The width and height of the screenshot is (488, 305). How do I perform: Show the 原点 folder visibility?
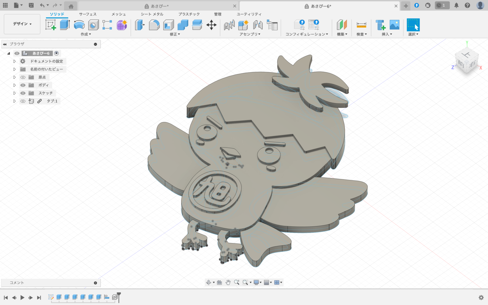pyautogui.click(x=23, y=77)
